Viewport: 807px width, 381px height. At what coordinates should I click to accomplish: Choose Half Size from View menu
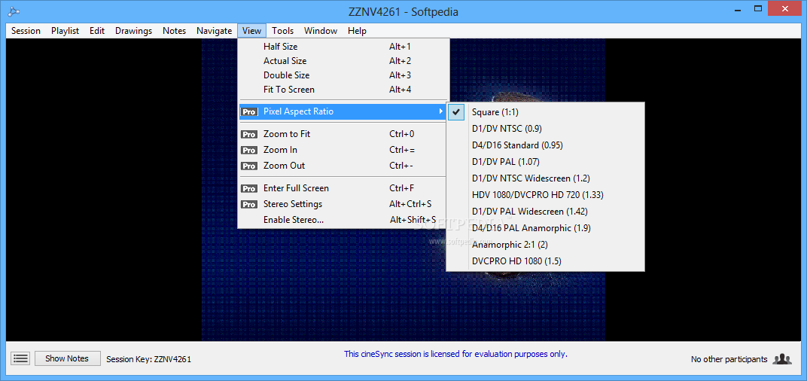click(x=343, y=47)
